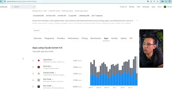Click the Roo Code app icon
Screen dimensions: 172x97
(39, 87)
